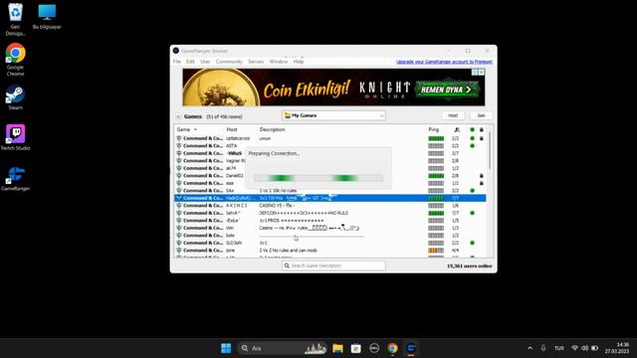Open the Community menu
Screen dimensions: 637x358
click(x=229, y=62)
